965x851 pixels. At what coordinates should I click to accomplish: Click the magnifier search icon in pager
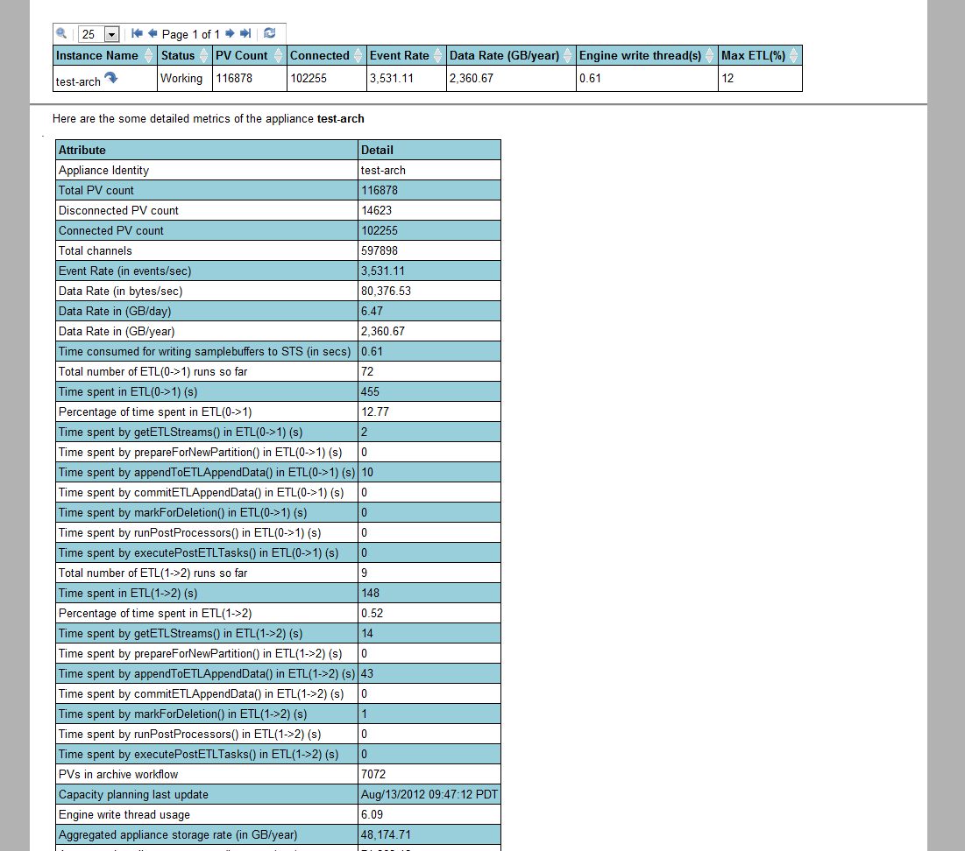click(x=61, y=33)
